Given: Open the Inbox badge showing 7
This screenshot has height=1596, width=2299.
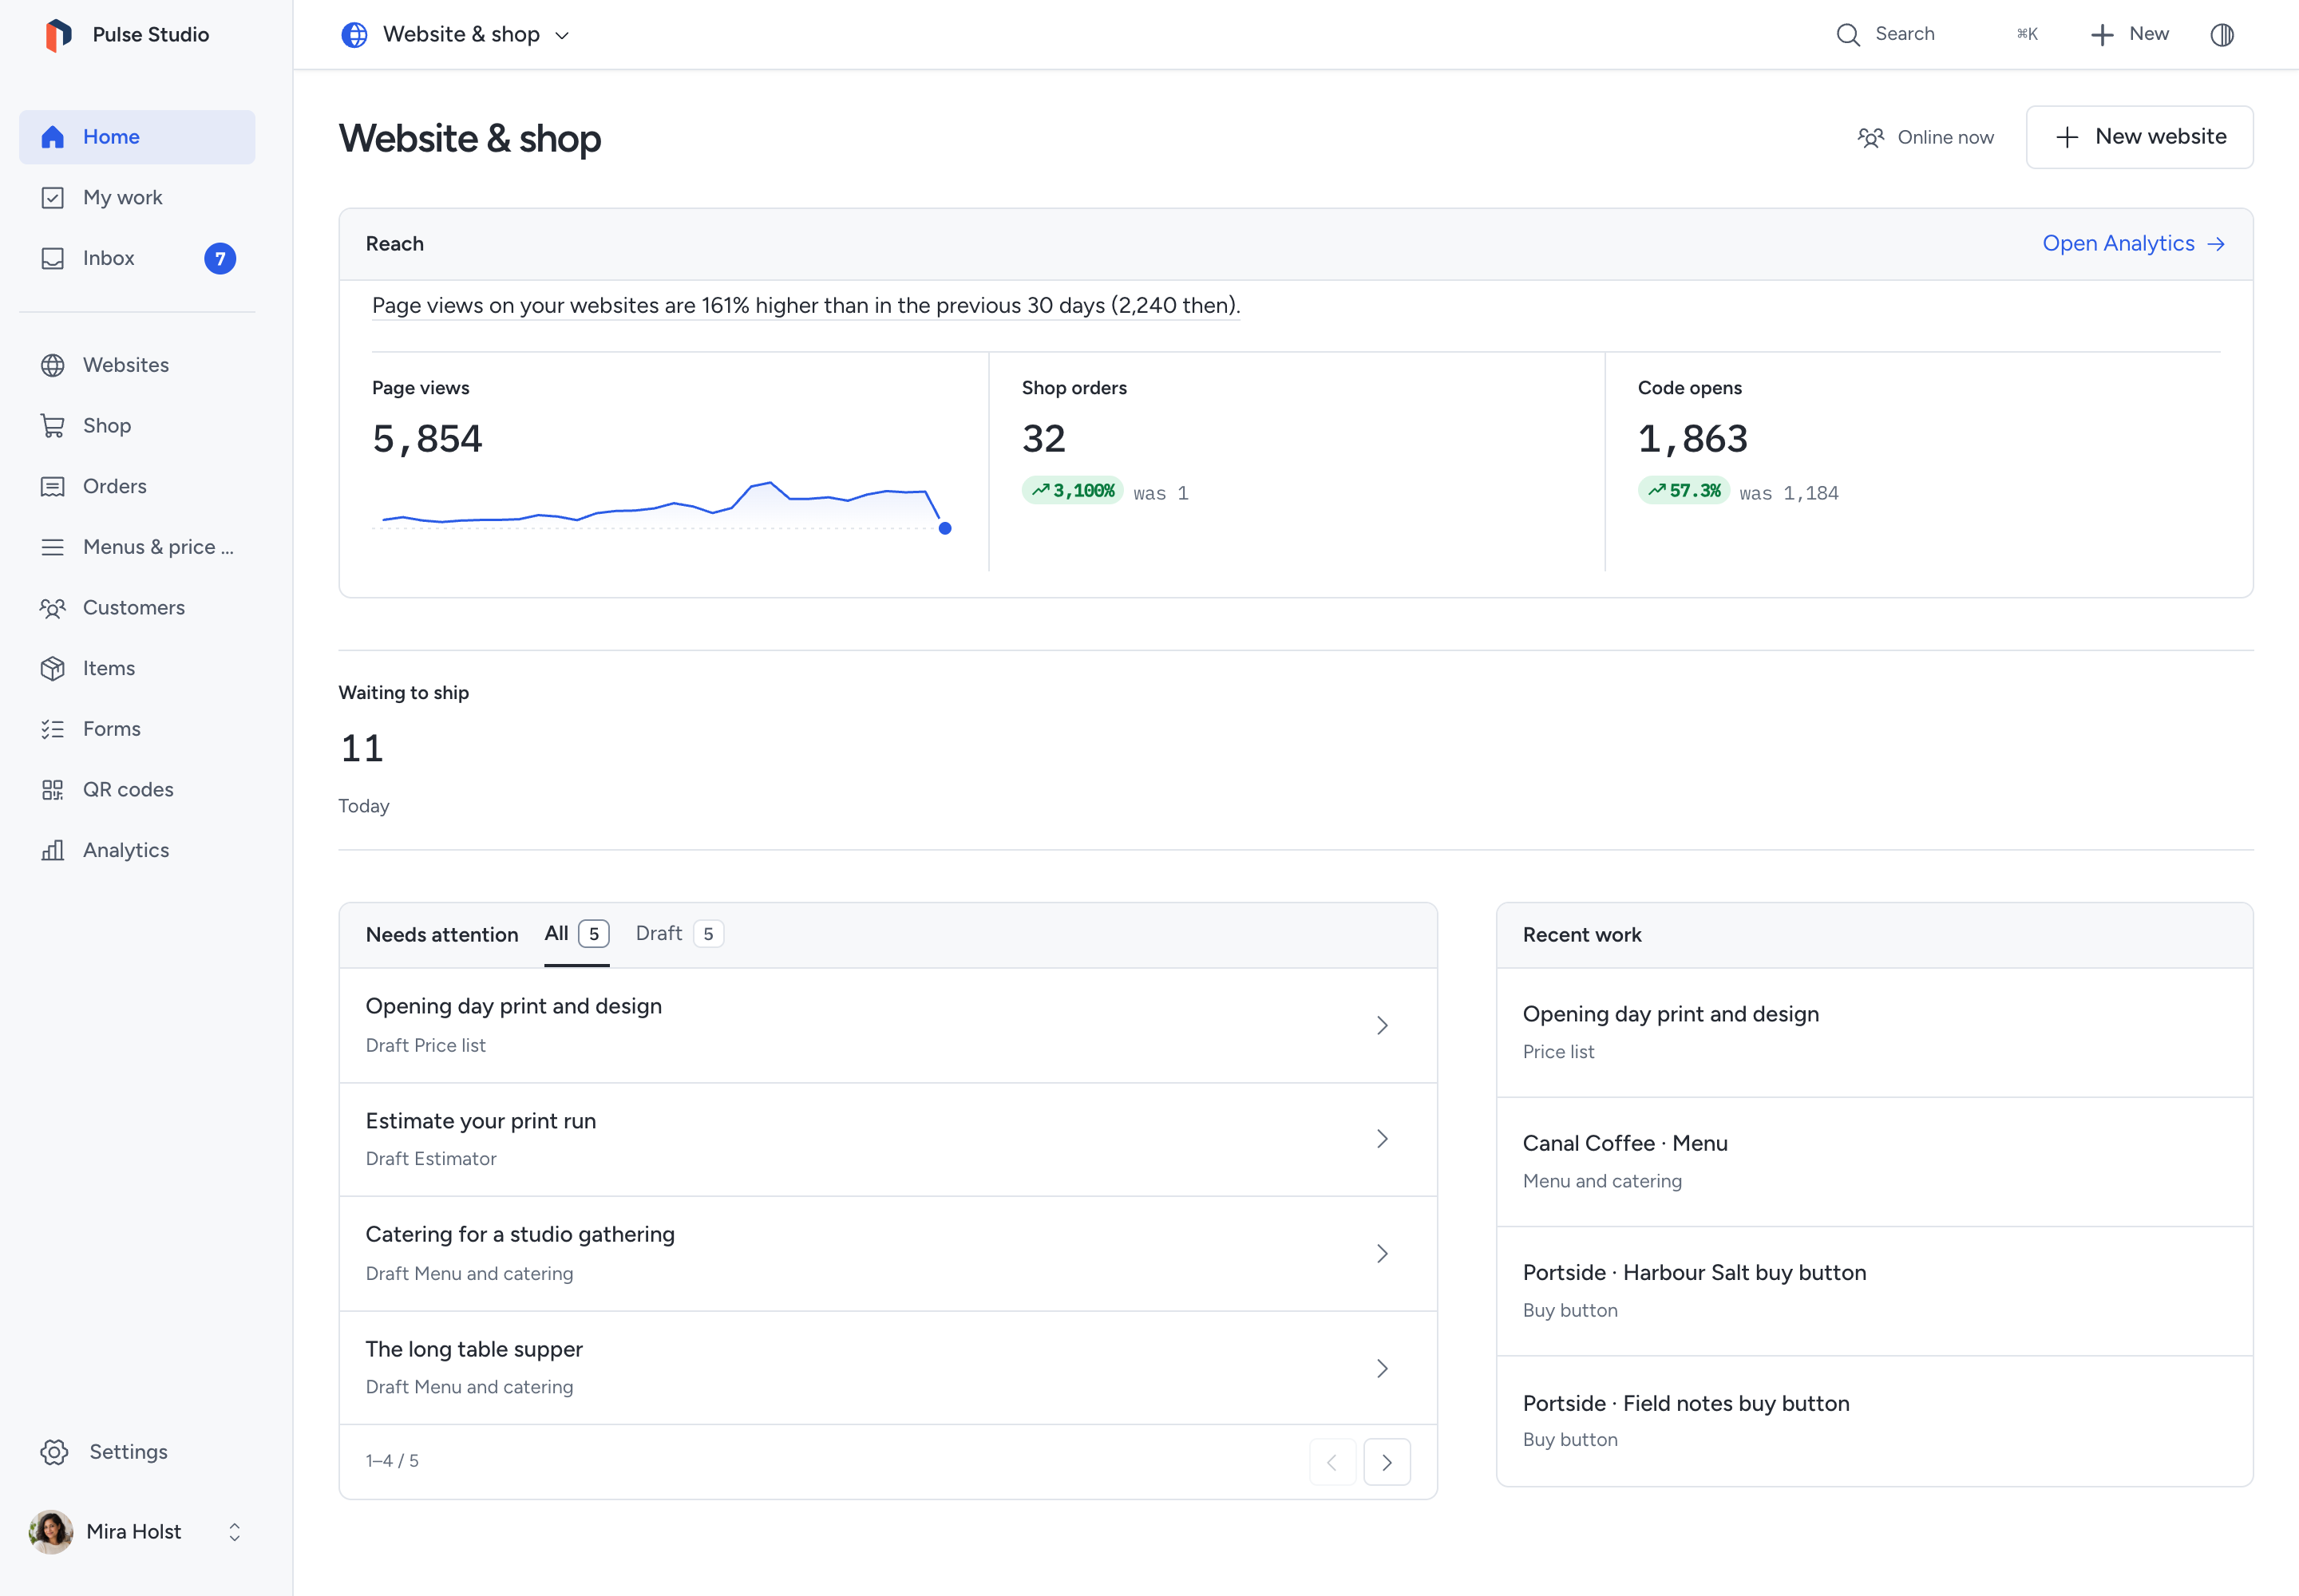Looking at the screenshot, I should coord(220,258).
